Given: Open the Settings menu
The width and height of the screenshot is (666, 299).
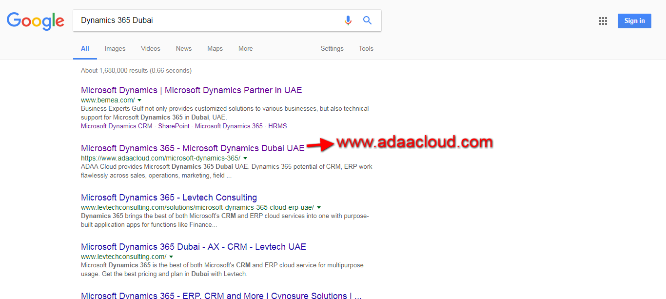Looking at the screenshot, I should pyautogui.click(x=332, y=49).
